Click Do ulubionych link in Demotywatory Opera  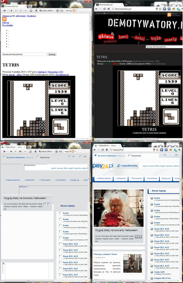62,74
